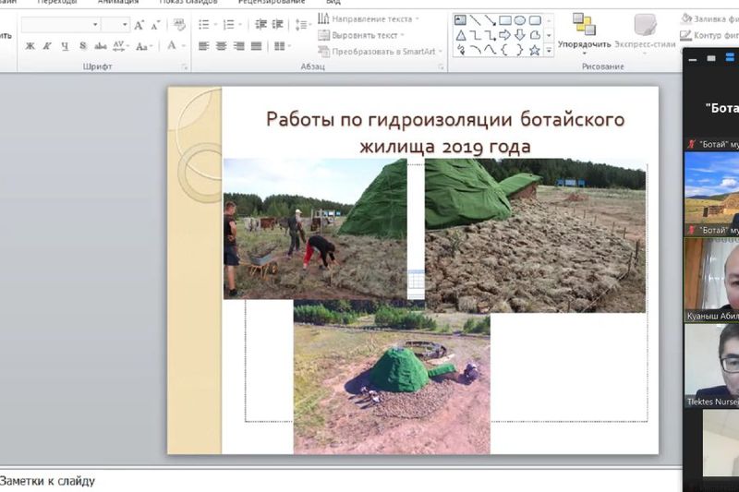The image size is (739, 492).
Task: Toggle italic formatting (К)
Action: [x=47, y=46]
